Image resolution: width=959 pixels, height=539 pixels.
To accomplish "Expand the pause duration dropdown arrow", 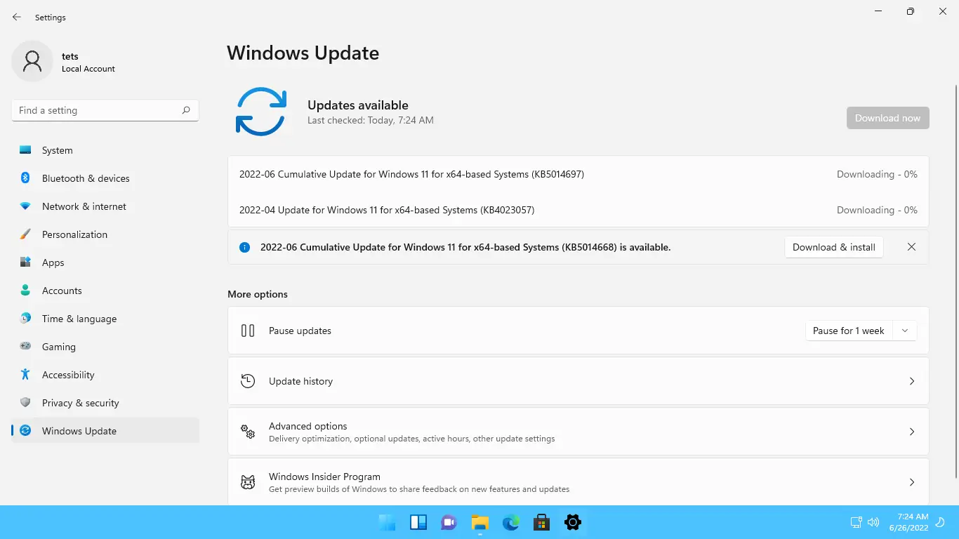I will (x=905, y=331).
